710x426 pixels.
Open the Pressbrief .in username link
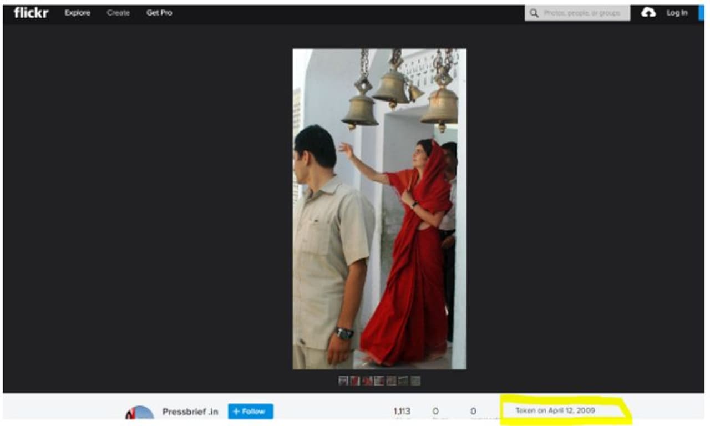coord(190,412)
